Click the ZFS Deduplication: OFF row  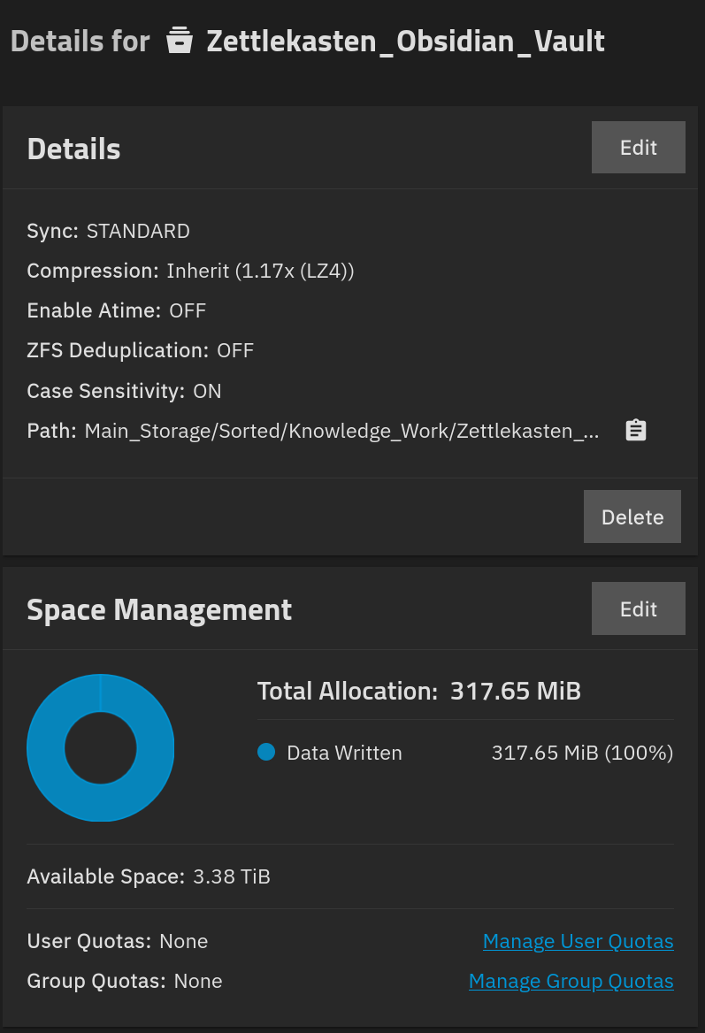141,350
